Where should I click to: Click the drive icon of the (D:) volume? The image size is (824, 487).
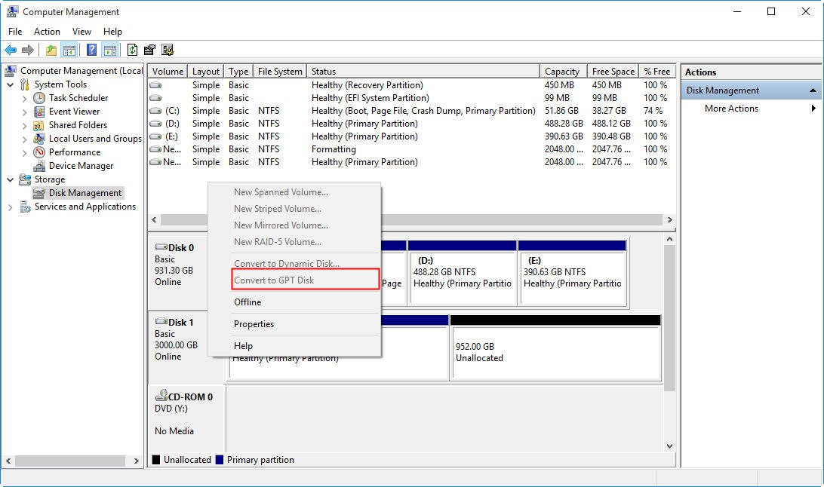pos(155,124)
